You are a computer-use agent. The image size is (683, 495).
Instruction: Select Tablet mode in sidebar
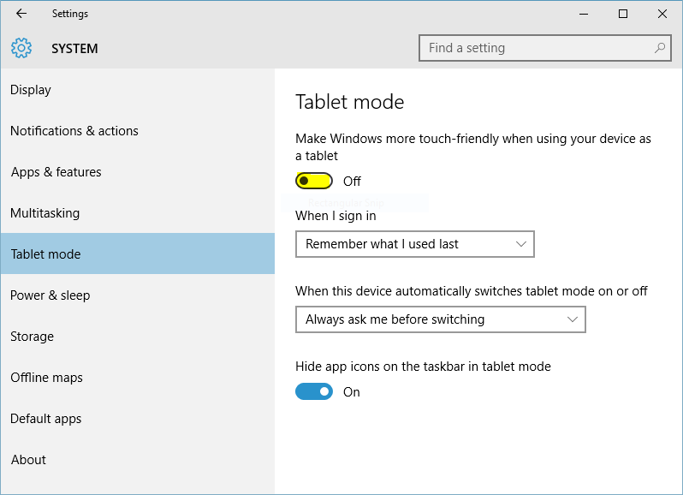138,253
